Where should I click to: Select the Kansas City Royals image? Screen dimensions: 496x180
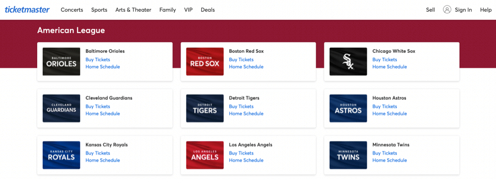(x=62, y=155)
